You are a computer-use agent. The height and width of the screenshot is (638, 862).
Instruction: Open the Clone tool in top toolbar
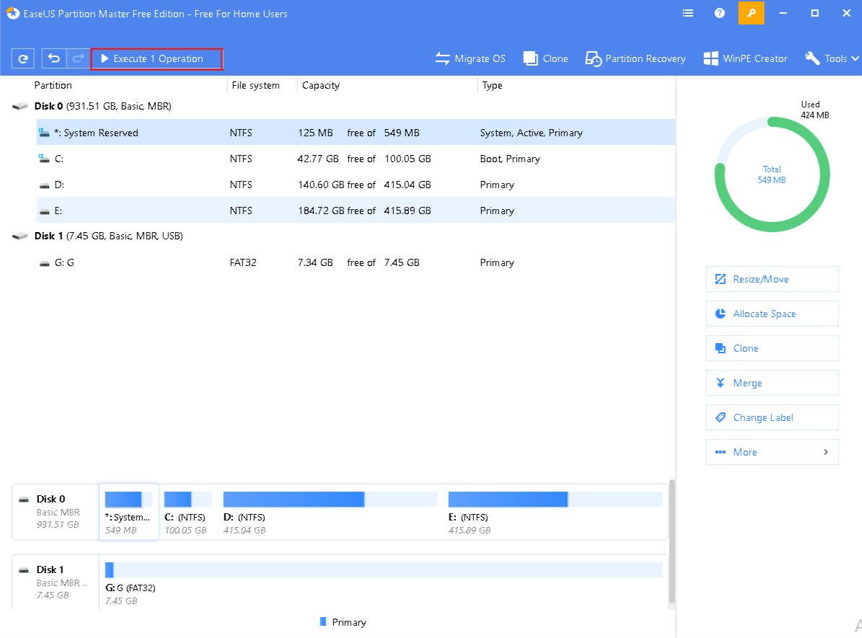546,59
